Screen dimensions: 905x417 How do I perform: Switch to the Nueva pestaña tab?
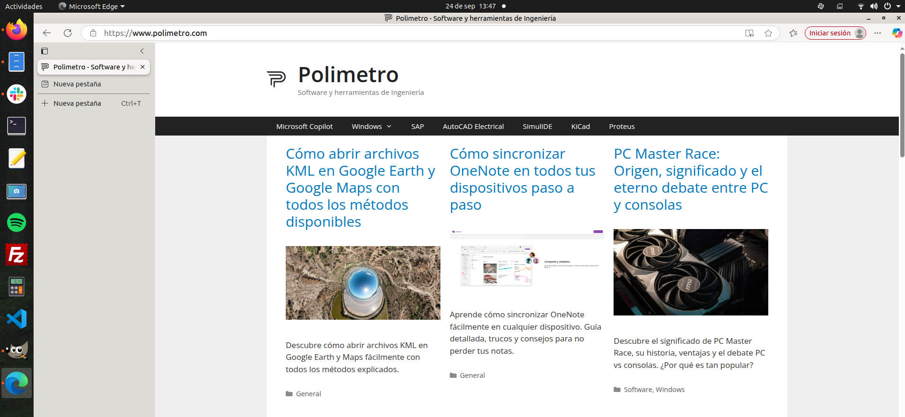pyautogui.click(x=94, y=84)
